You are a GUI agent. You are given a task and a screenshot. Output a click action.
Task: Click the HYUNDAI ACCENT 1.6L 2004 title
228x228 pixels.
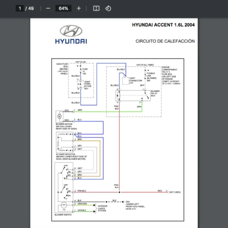[163, 25]
